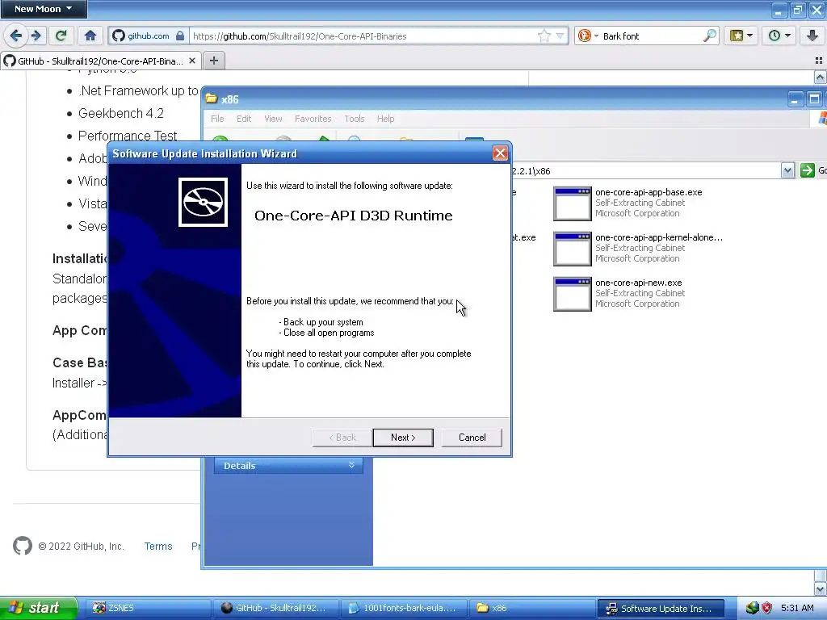Bookmark this page with the star icon
The width and height of the screenshot is (827, 620).
544,36
